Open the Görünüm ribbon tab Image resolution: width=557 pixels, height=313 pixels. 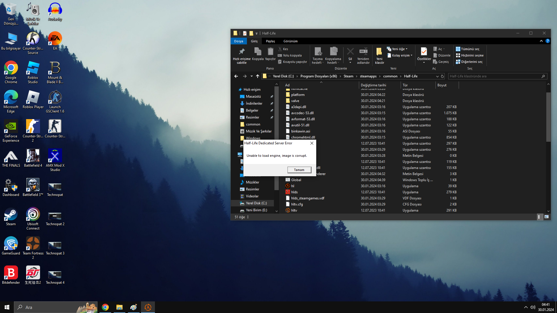pyautogui.click(x=290, y=41)
